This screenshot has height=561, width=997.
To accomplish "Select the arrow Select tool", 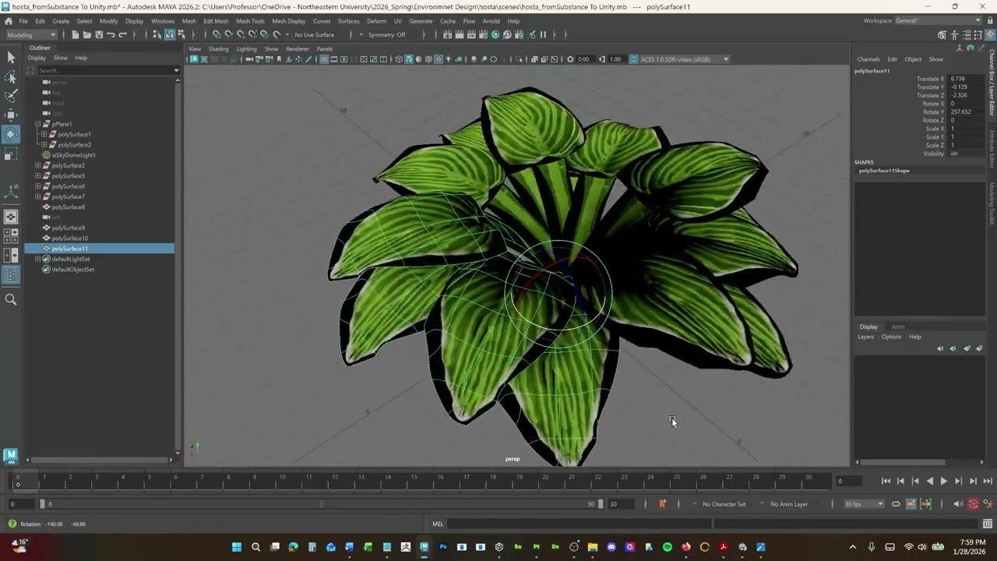I will pyautogui.click(x=11, y=58).
